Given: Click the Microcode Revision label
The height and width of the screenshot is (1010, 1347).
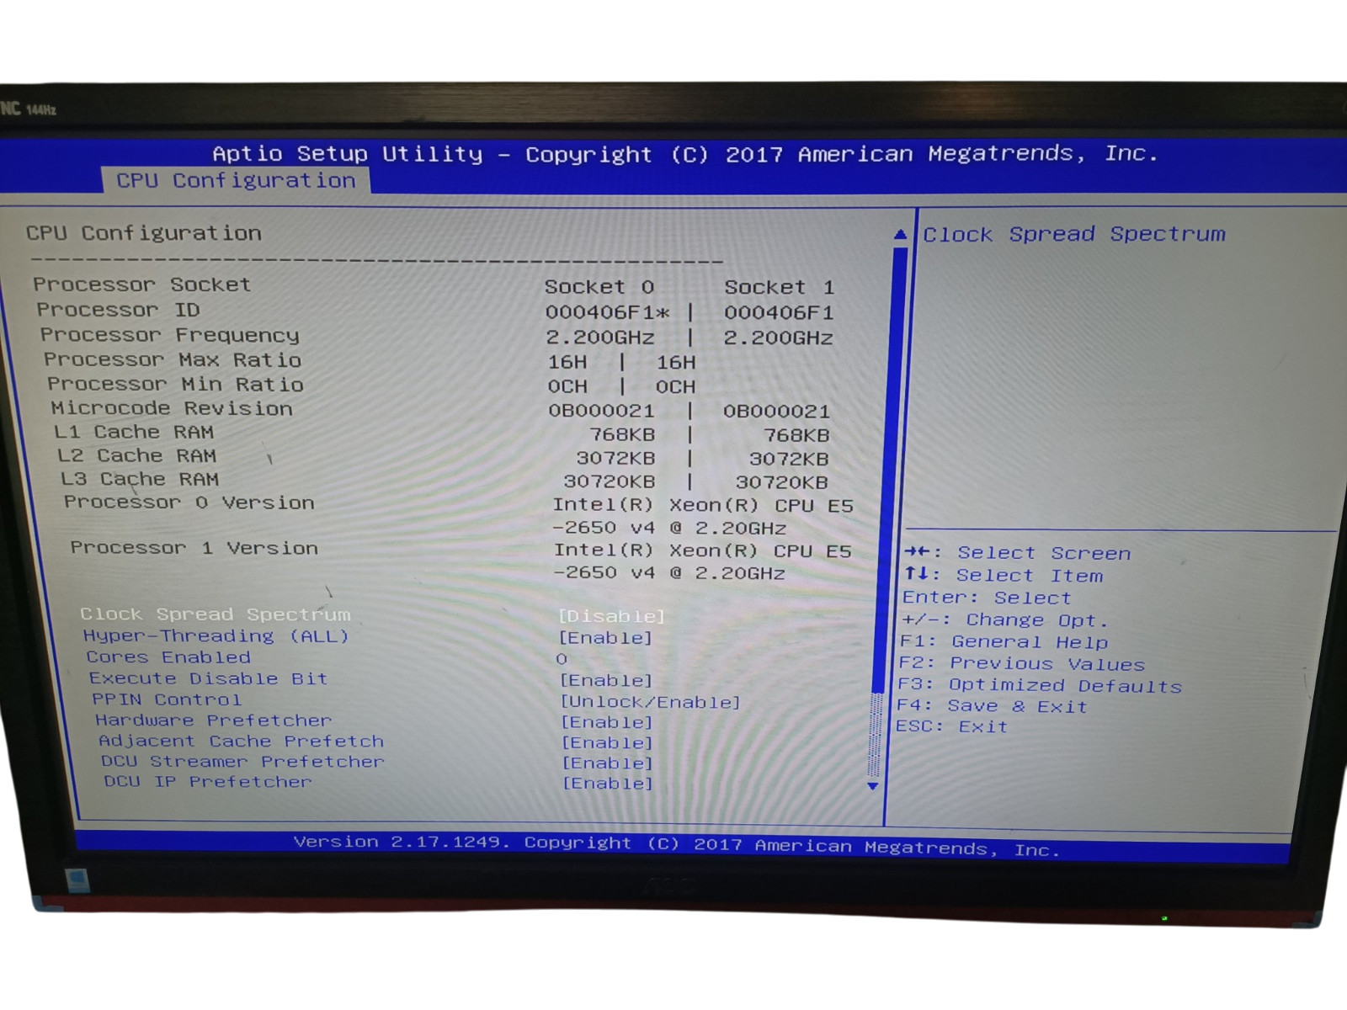Looking at the screenshot, I should [172, 408].
